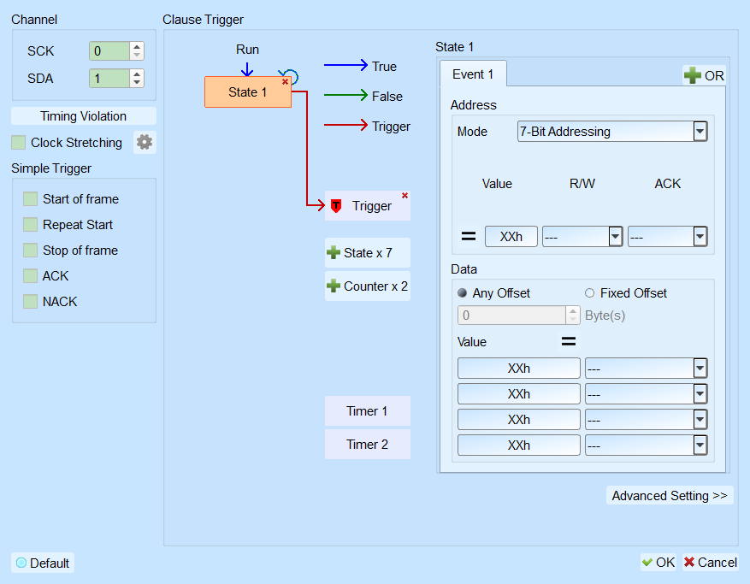The width and height of the screenshot is (750, 584).
Task: Click the loop arrow icon on State 1
Action: tap(290, 75)
